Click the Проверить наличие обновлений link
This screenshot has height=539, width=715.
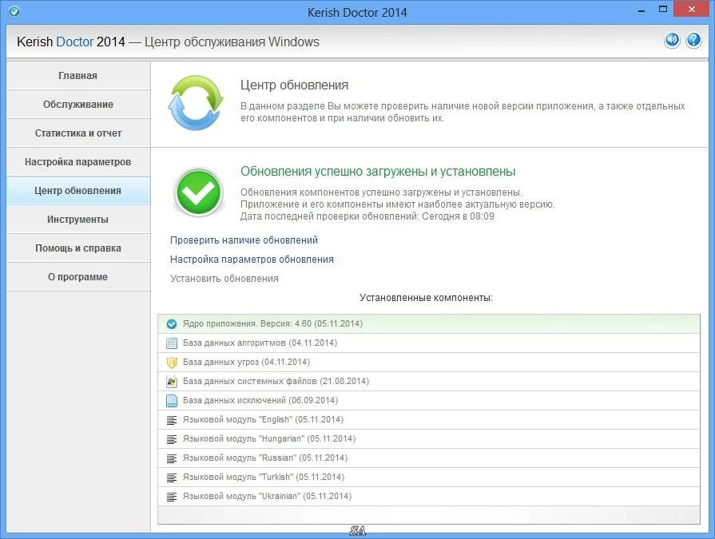click(x=244, y=240)
